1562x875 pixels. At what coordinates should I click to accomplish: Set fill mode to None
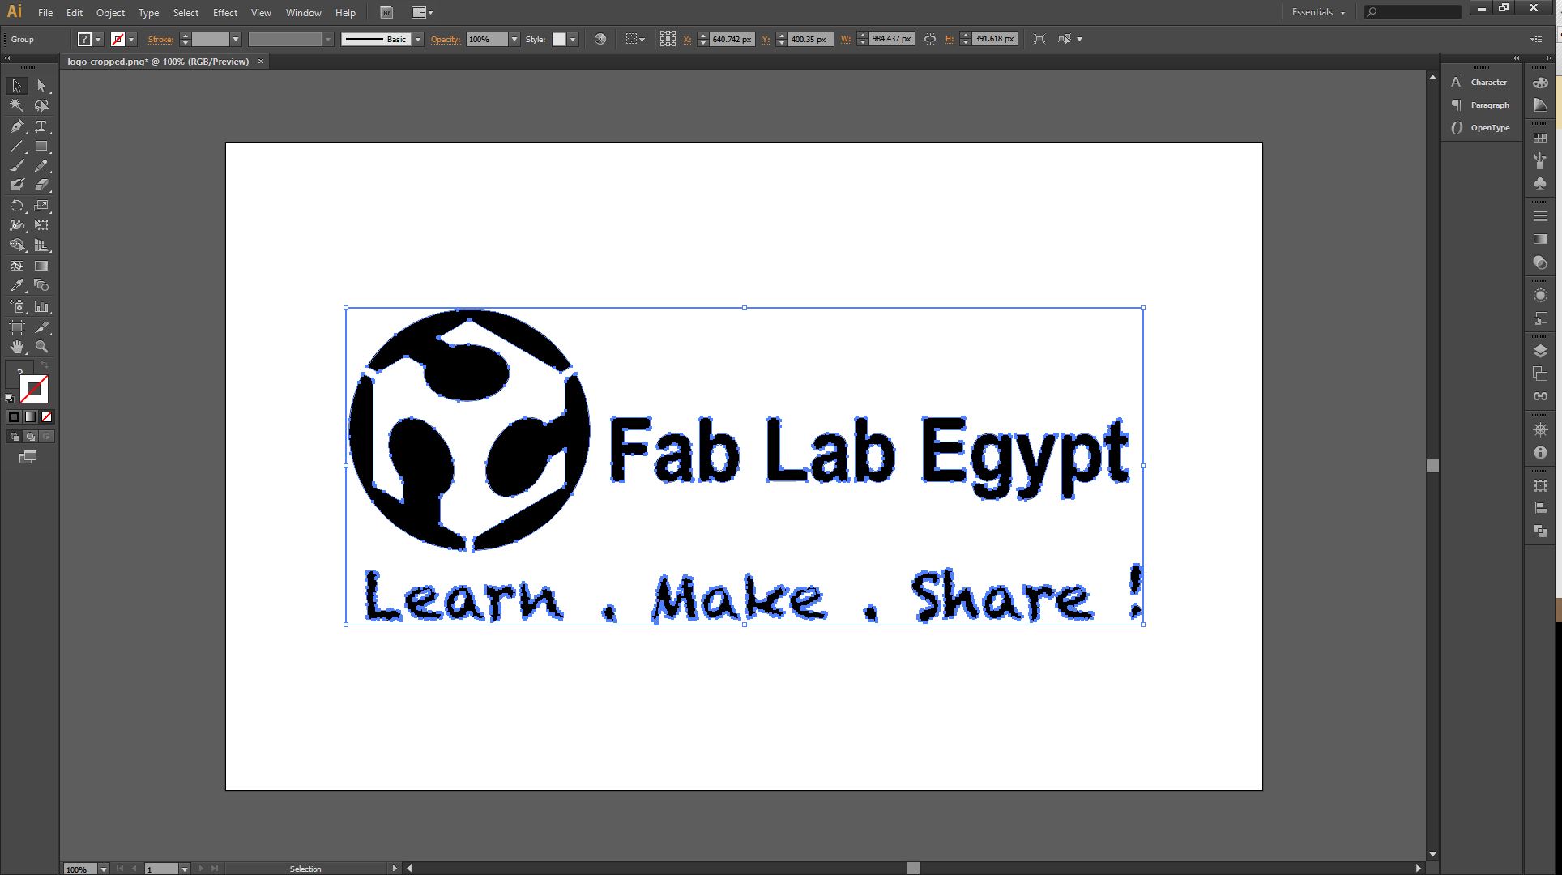[46, 417]
